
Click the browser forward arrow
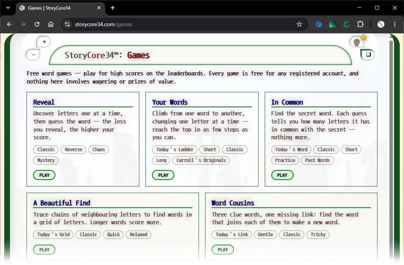coord(23,24)
